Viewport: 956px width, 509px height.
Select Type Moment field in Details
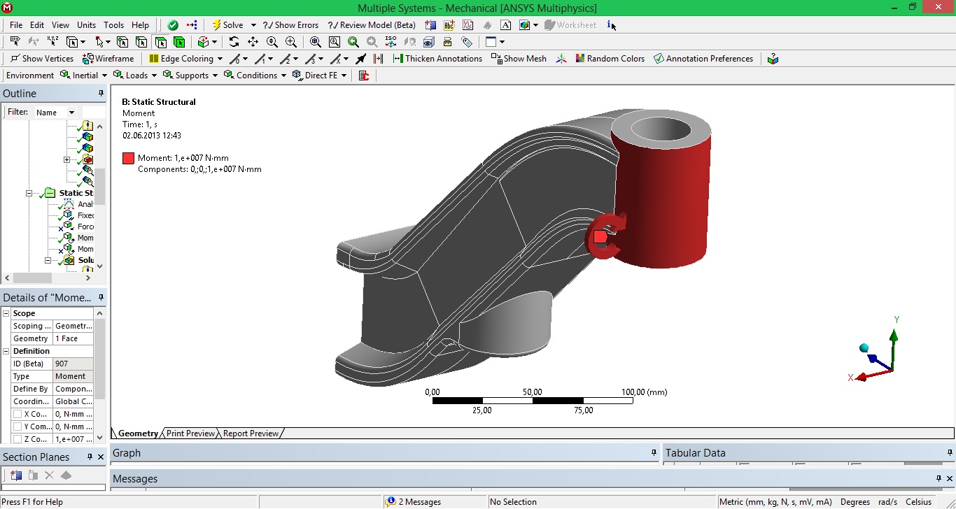[73, 376]
